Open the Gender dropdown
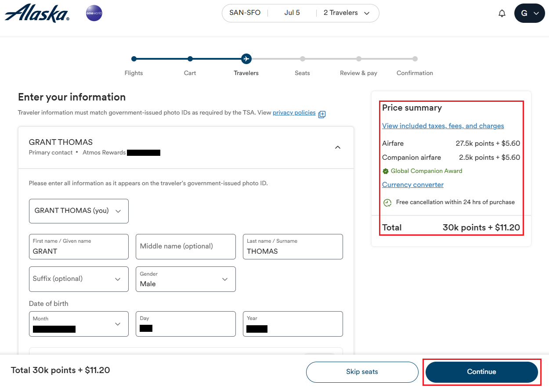The width and height of the screenshot is (549, 388). pyautogui.click(x=186, y=279)
